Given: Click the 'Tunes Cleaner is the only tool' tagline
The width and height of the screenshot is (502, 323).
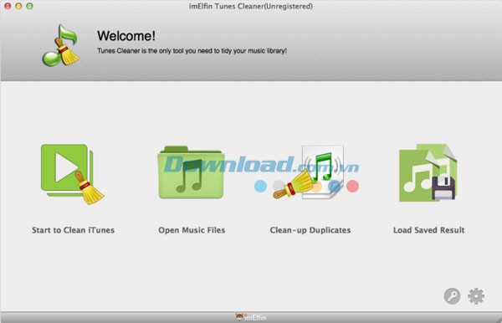Looking at the screenshot, I should click(192, 50).
